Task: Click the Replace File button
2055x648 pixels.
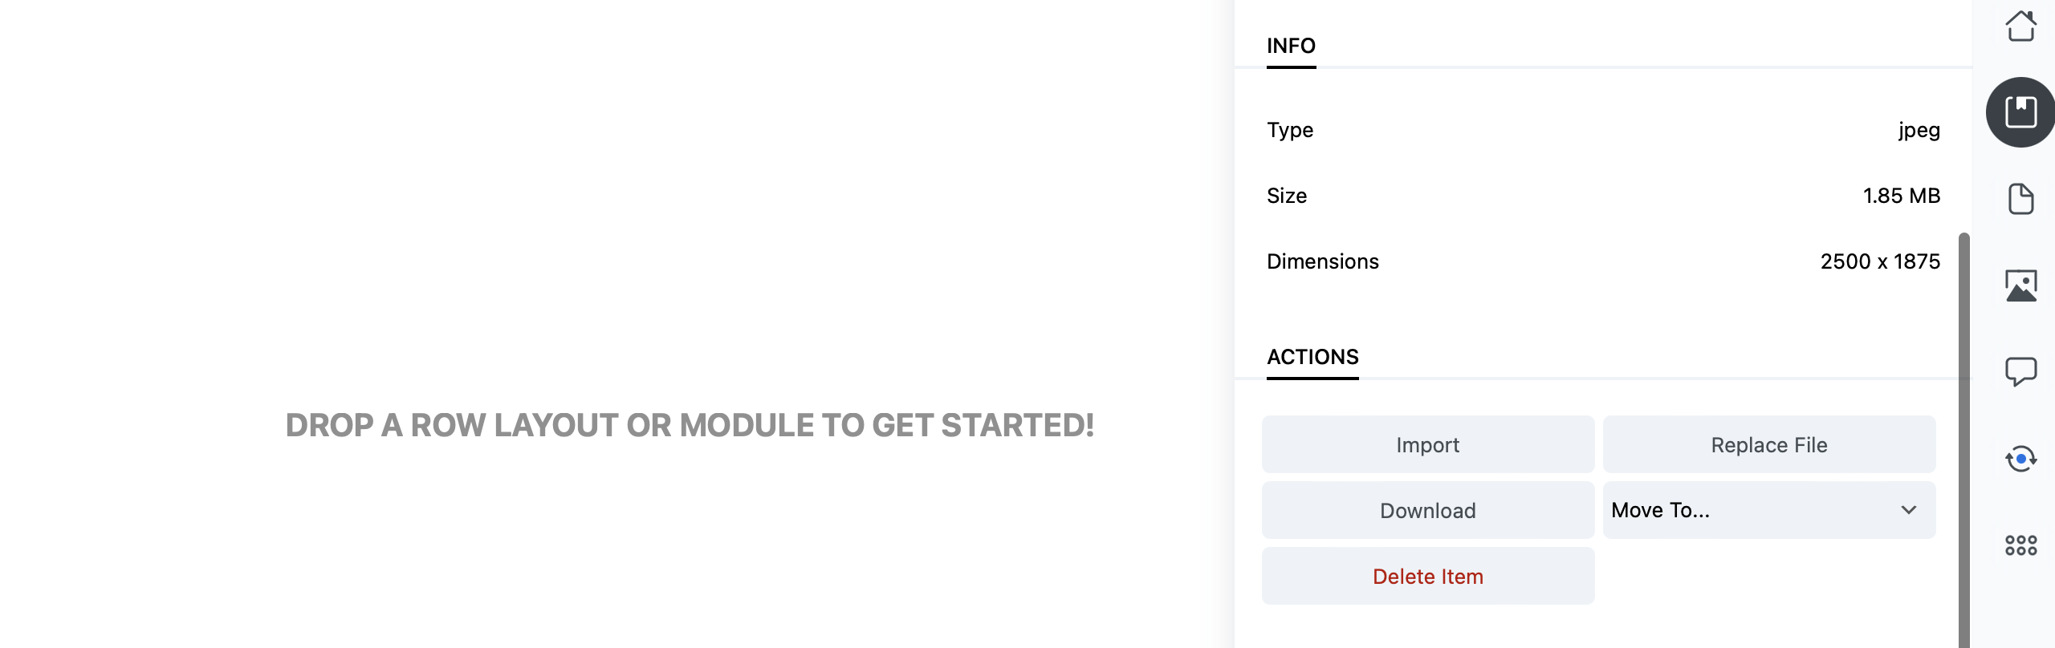Action: tap(1768, 444)
